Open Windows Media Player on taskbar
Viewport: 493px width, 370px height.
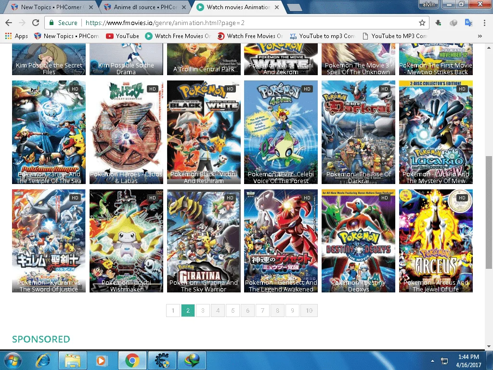pyautogui.click(x=101, y=360)
